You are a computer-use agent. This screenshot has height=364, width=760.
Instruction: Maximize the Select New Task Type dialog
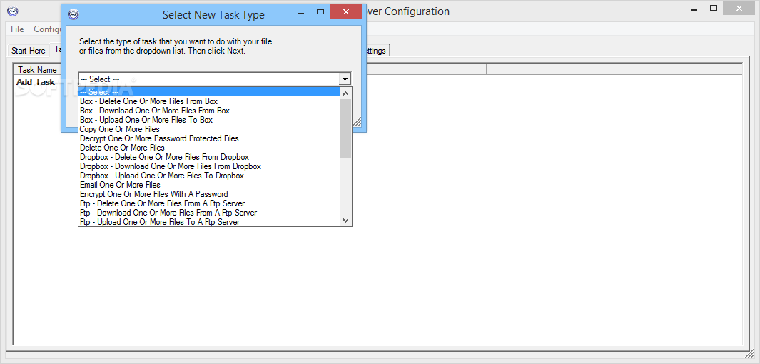[x=320, y=11]
